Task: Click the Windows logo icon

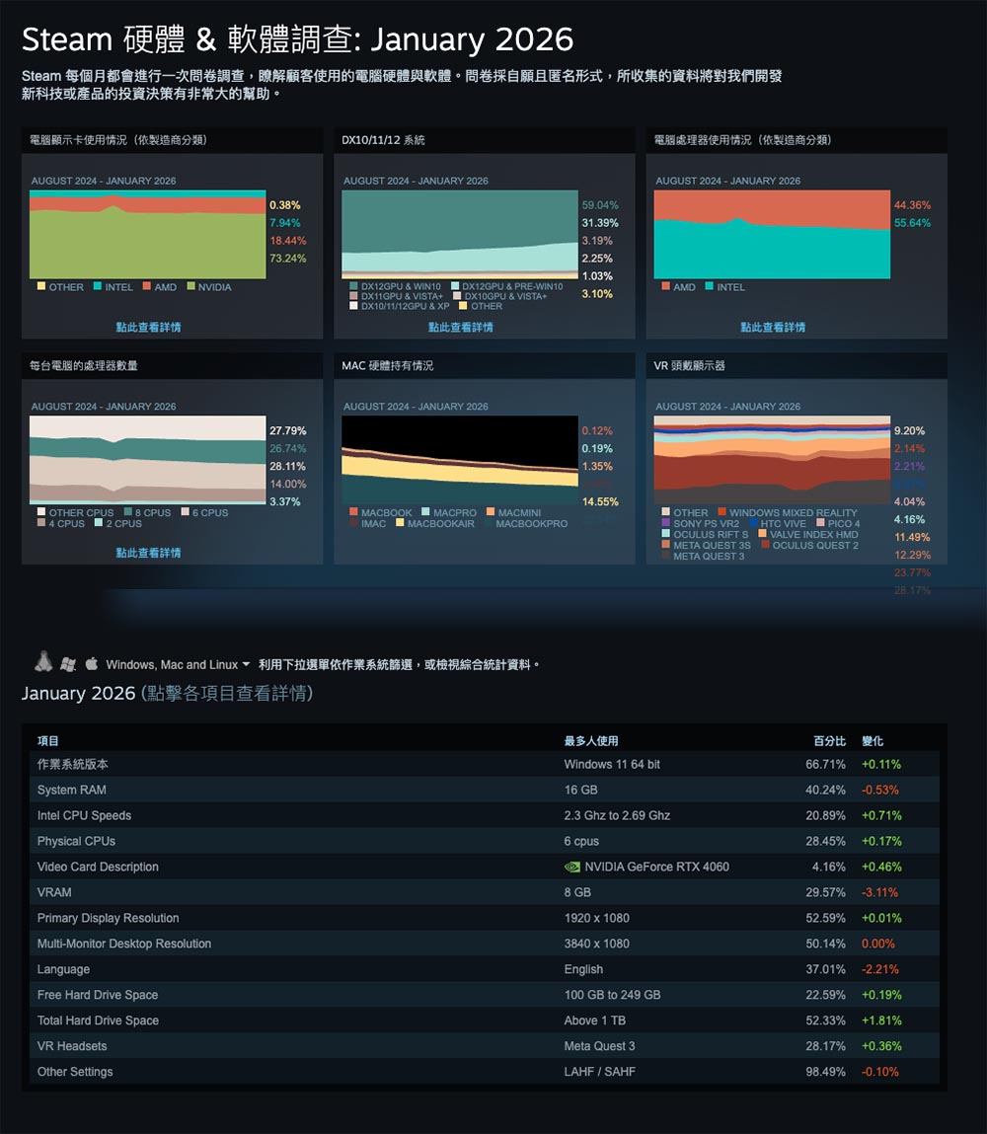Action: 67,664
